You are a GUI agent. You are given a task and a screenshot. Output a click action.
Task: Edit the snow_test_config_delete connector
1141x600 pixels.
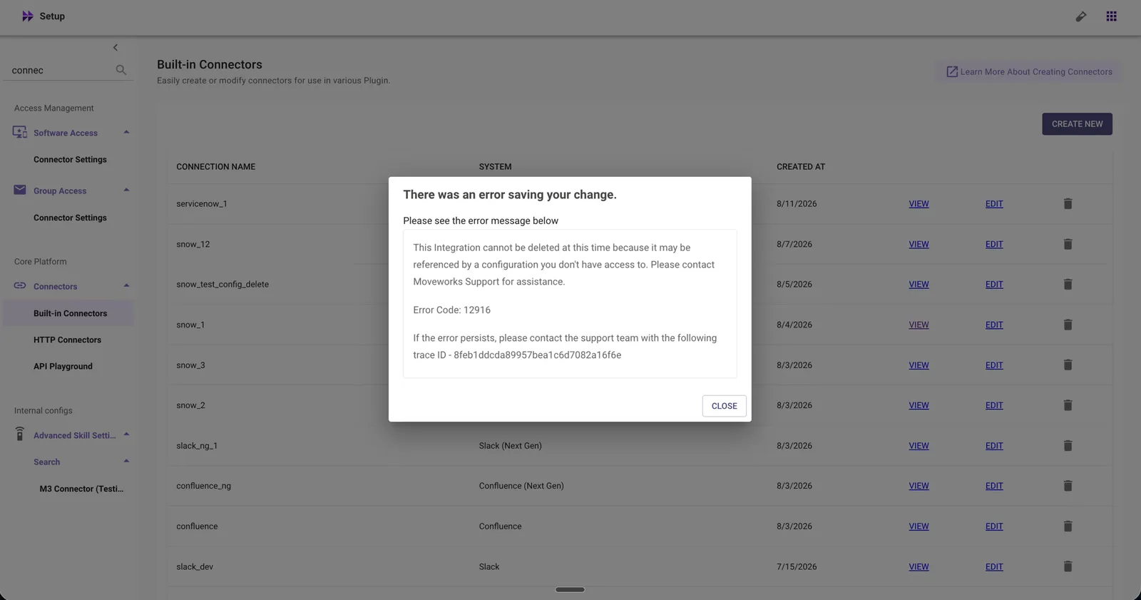(x=994, y=284)
